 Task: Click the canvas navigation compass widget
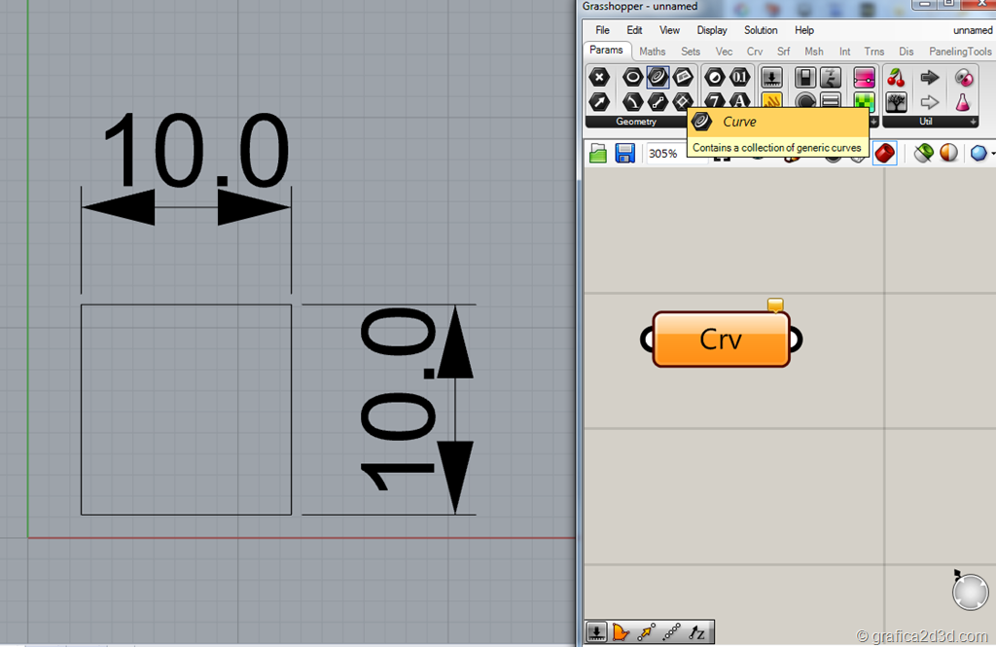(969, 592)
